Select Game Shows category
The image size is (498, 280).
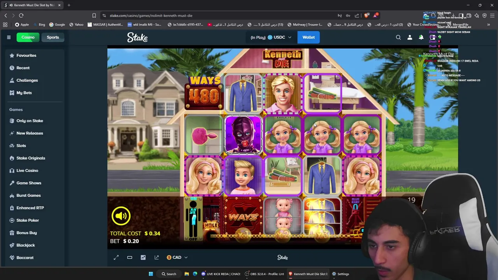pyautogui.click(x=34, y=183)
